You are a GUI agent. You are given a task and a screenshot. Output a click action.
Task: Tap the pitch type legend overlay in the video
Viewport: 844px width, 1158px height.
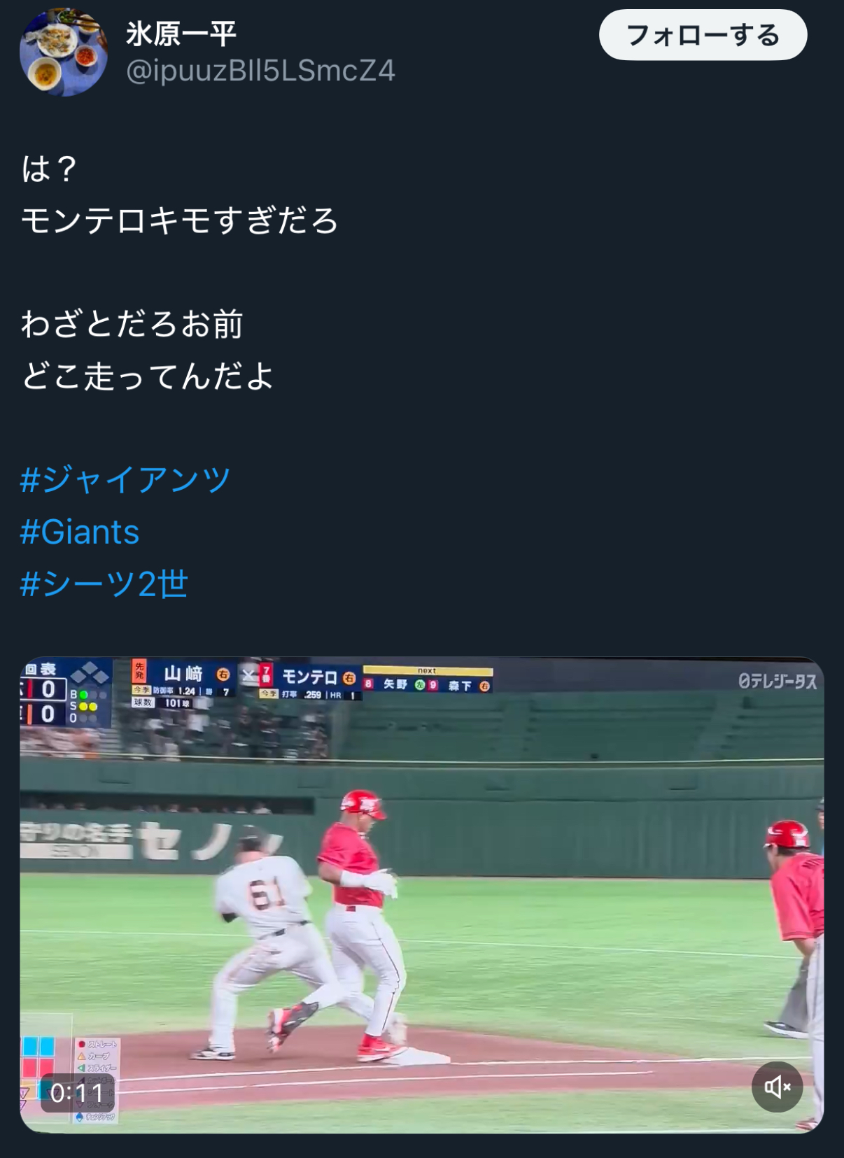[x=97, y=1080]
